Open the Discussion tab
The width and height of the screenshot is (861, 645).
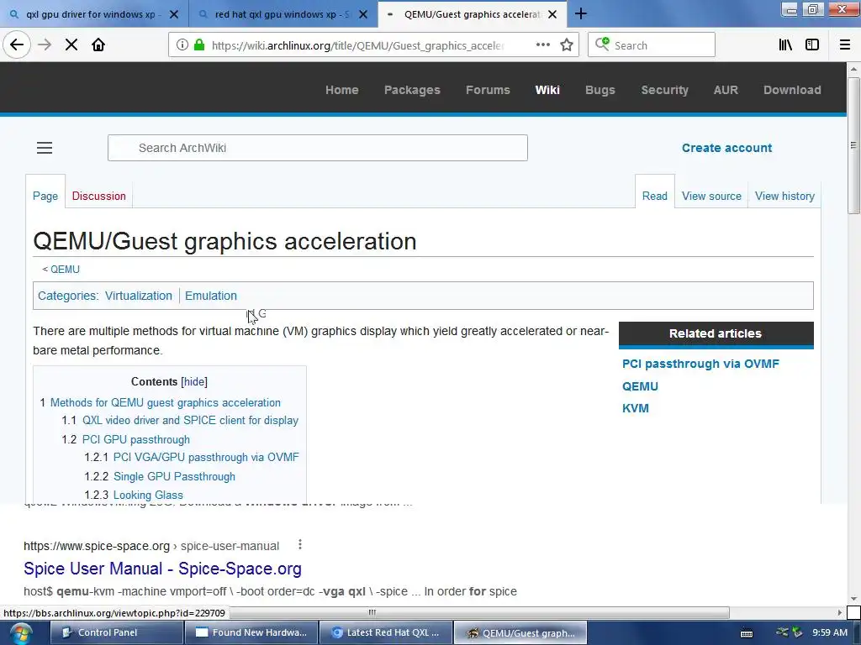tap(99, 196)
